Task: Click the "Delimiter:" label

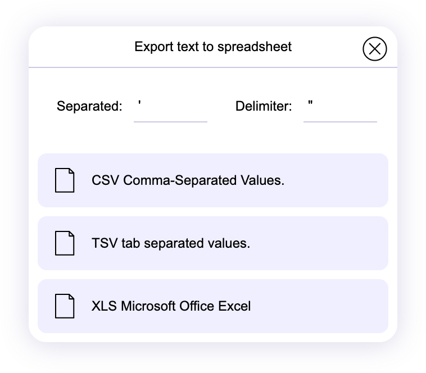Action: point(264,106)
